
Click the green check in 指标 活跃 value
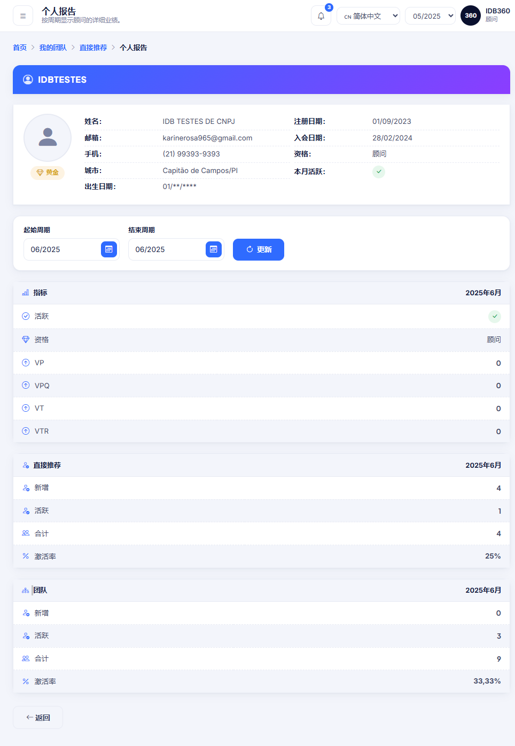pos(495,316)
